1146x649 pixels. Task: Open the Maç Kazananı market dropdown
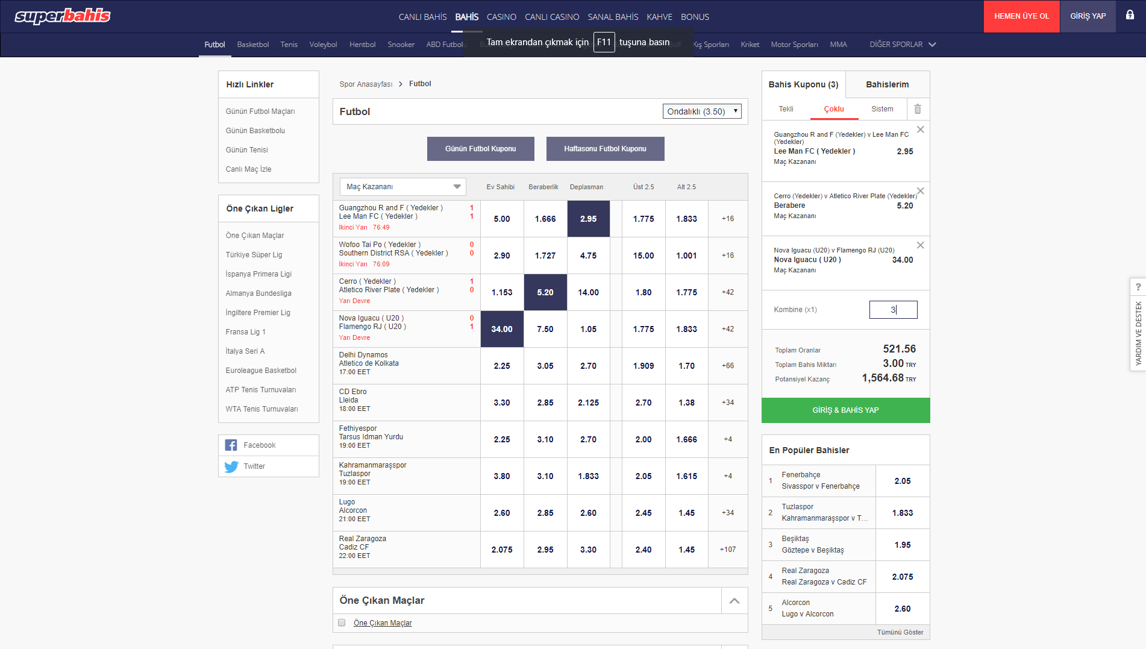tap(402, 187)
